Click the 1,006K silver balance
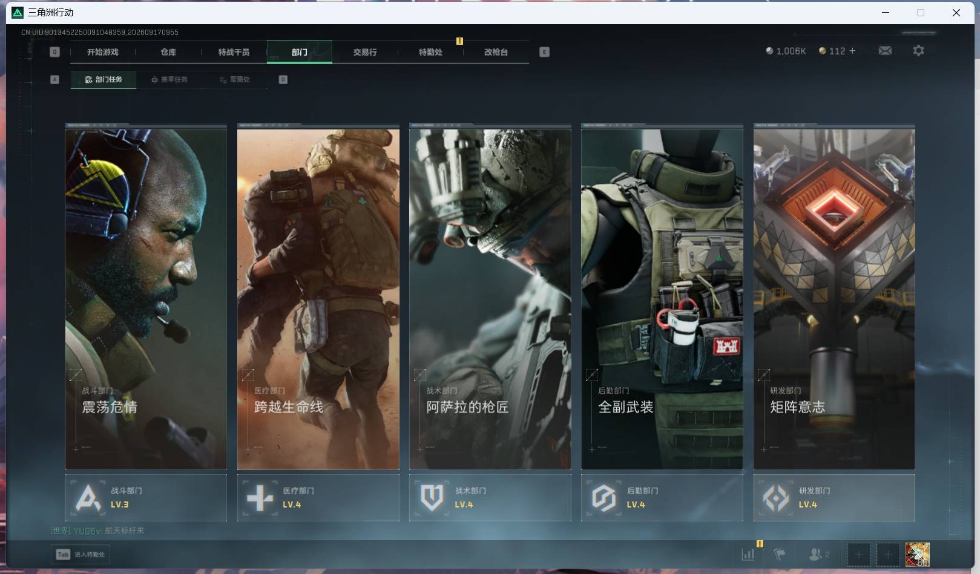 [x=791, y=51]
